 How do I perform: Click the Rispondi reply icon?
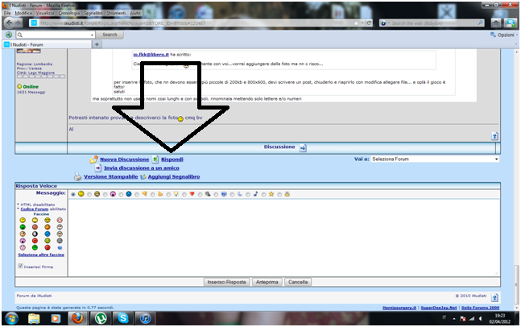tap(155, 159)
